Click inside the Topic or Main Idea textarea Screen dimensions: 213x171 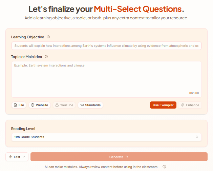tap(106, 79)
